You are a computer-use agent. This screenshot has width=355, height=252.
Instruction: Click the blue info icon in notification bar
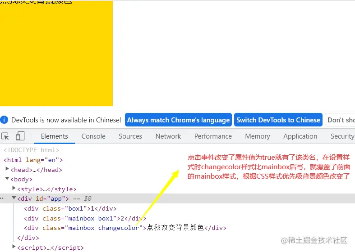tap(4, 120)
